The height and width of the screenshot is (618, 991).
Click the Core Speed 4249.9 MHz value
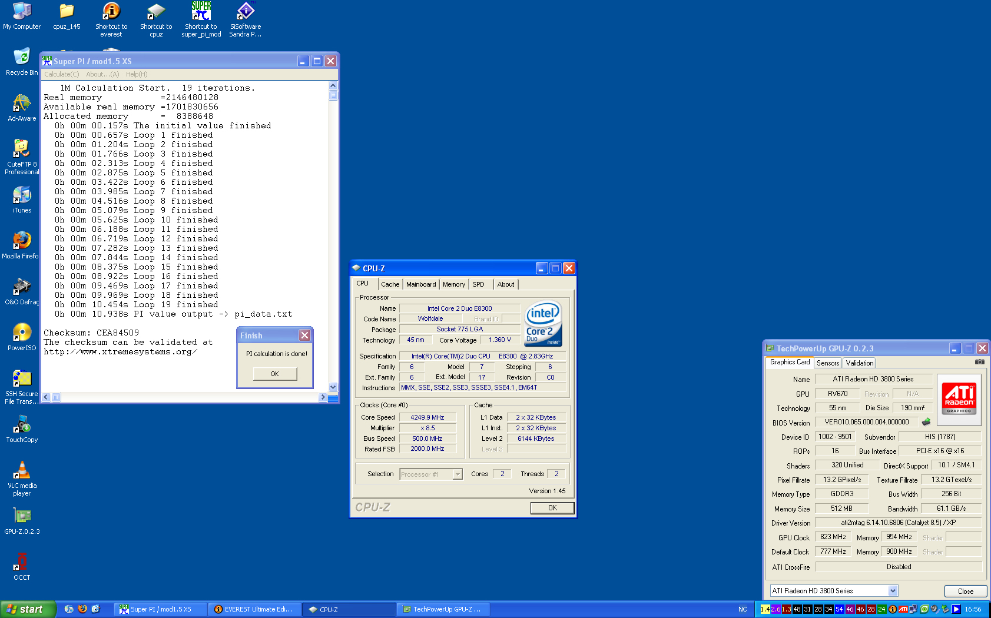coord(427,417)
